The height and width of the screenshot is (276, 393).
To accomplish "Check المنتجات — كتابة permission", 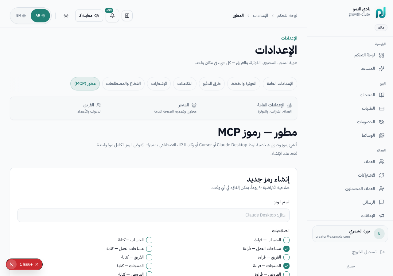I will 149,266.
